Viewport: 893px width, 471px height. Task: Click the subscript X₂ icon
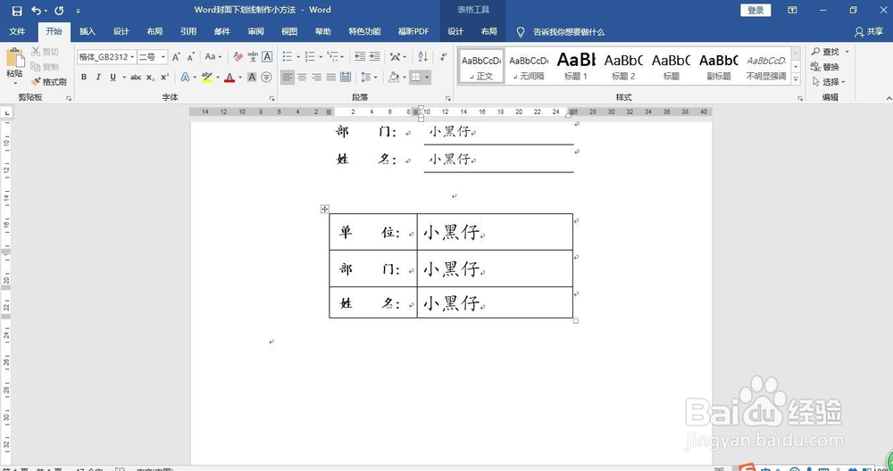[150, 78]
